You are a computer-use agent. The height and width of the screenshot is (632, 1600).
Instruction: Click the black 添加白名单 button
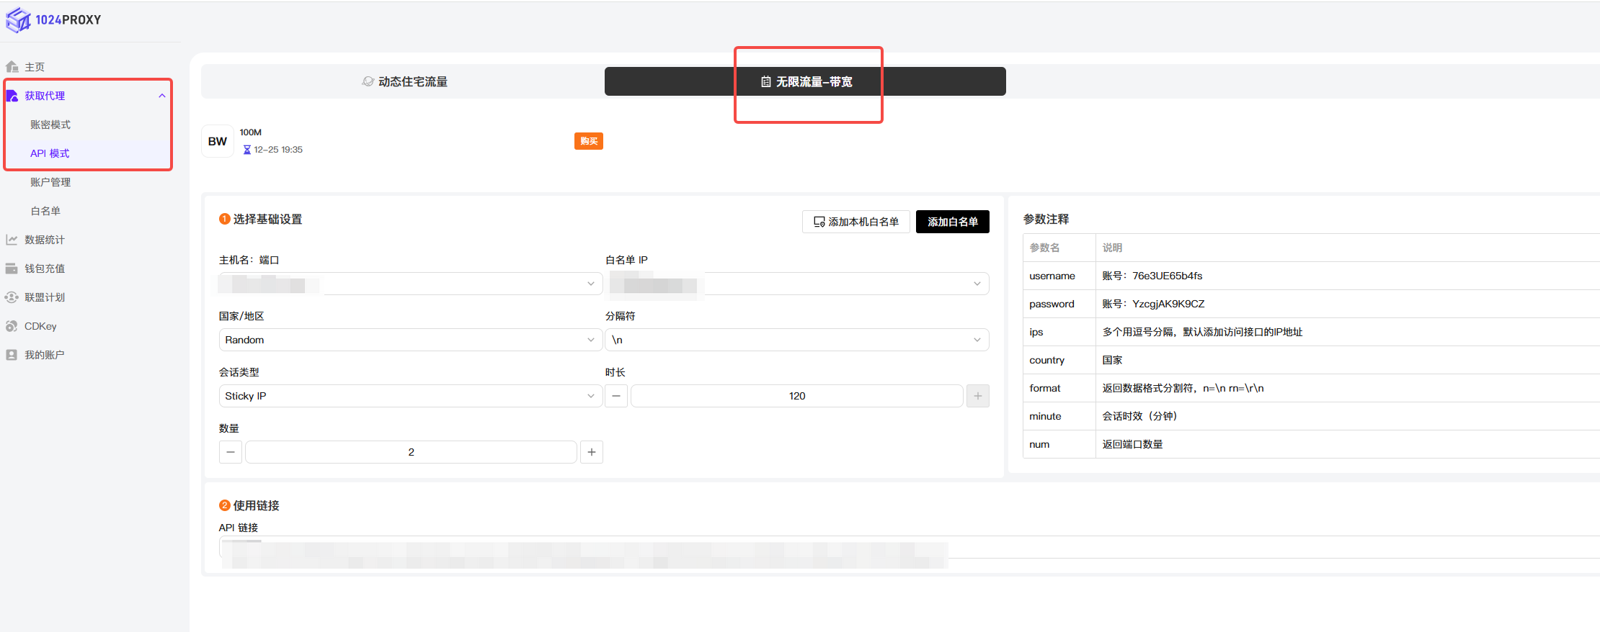click(x=952, y=222)
